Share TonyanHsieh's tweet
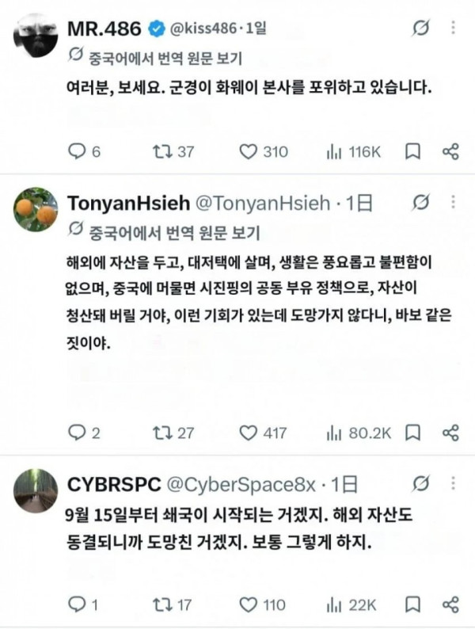The height and width of the screenshot is (629, 475). pyautogui.click(x=450, y=433)
